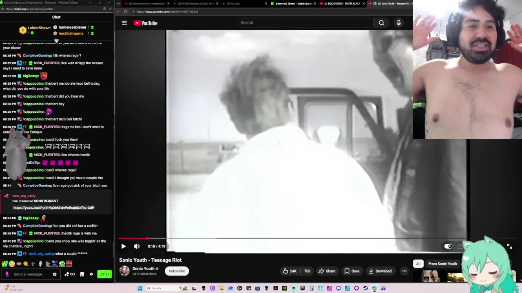
Task: Open the song request YouTube link in chat
Action: [x=53, y=208]
